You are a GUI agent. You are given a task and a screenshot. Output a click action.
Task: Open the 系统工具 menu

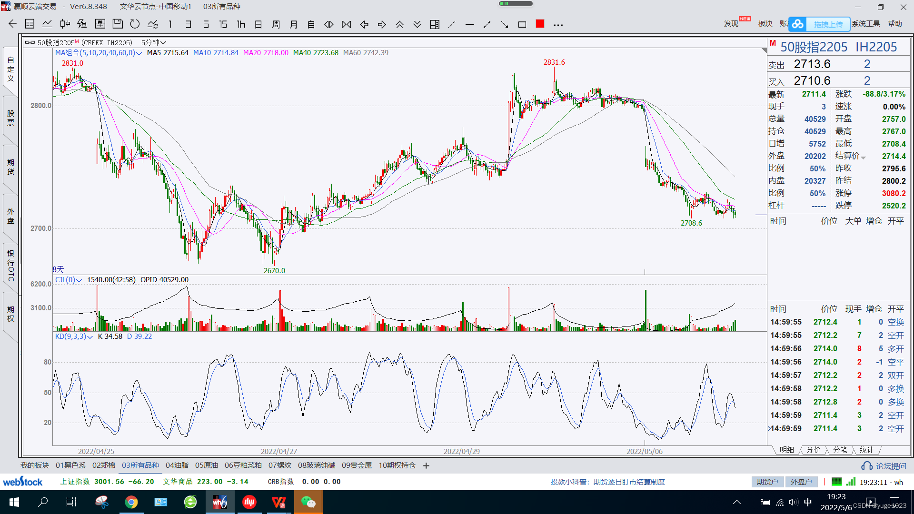coord(866,24)
